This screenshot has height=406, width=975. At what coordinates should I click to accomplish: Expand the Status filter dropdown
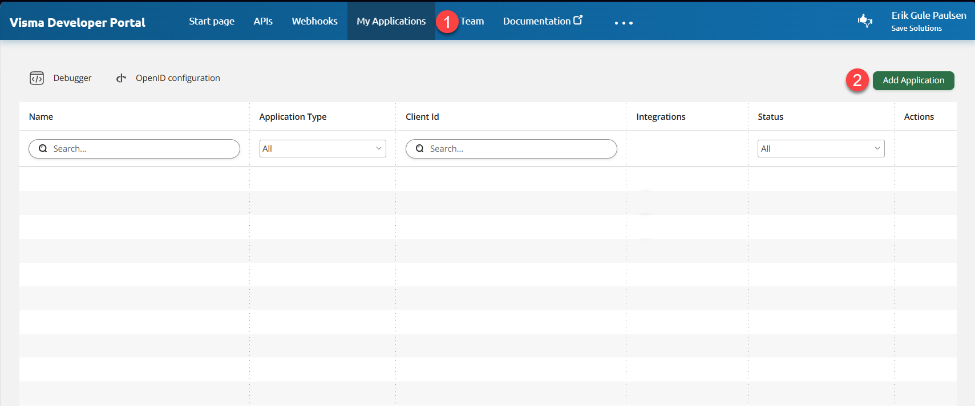[x=820, y=149]
